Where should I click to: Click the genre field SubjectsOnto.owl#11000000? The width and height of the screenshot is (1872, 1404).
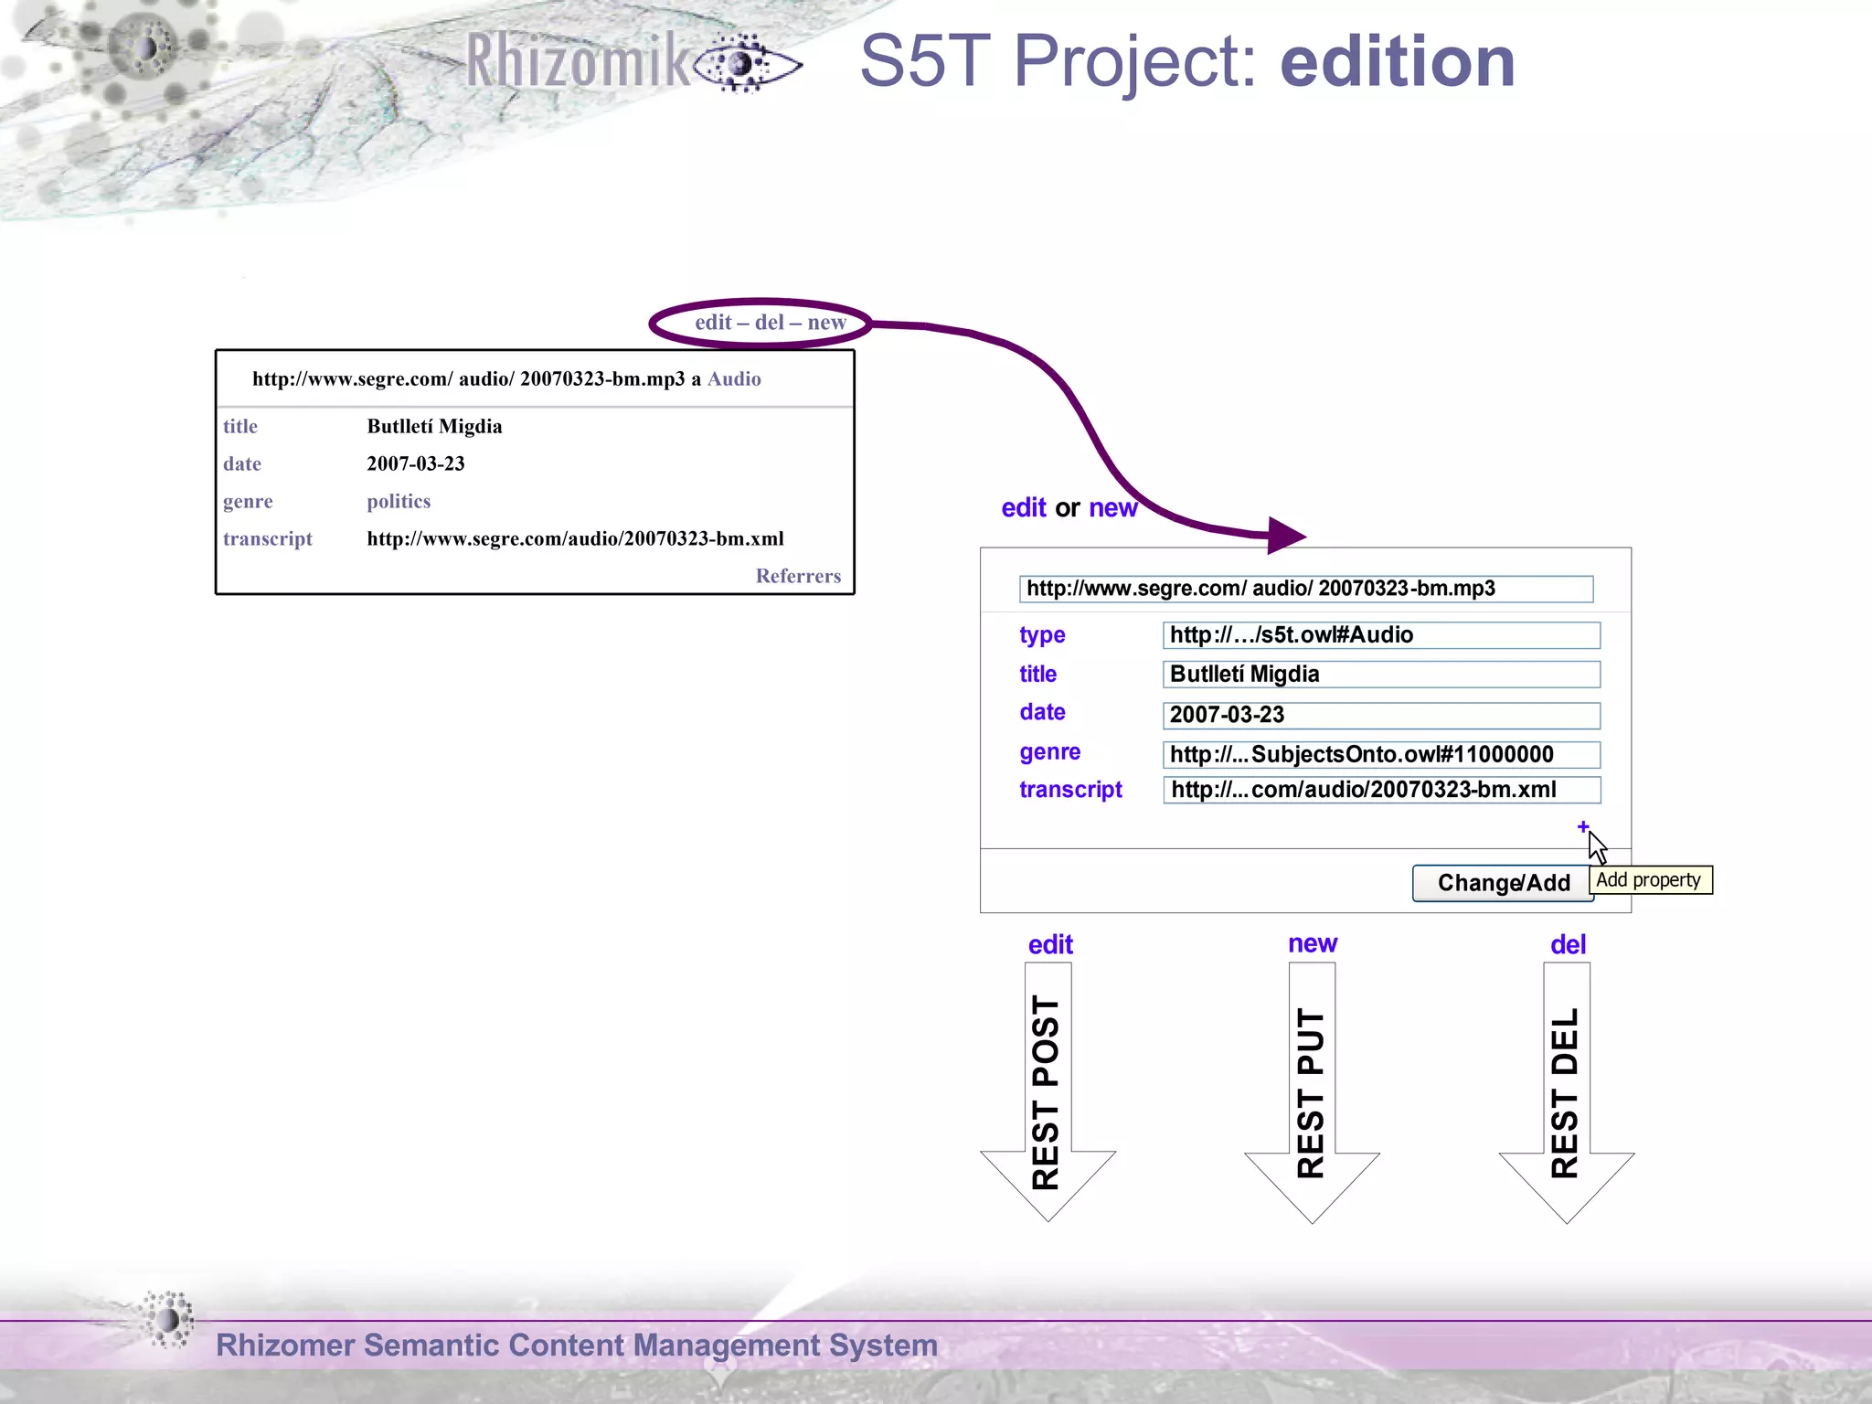coord(1381,754)
